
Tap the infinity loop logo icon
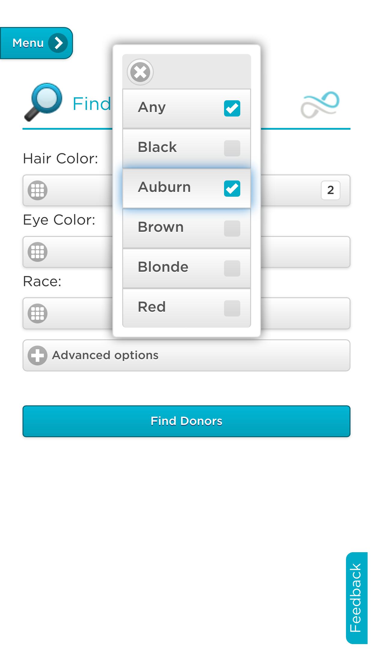(320, 104)
